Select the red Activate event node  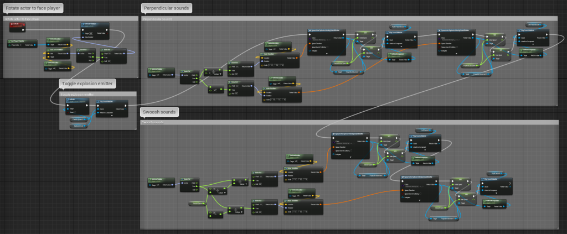pos(18,24)
